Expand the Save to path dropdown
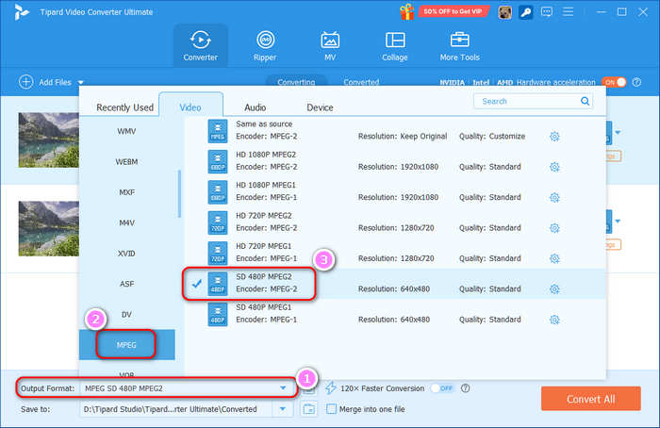This screenshot has width=660, height=428. [x=283, y=409]
